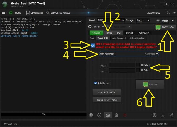Switch to the PM tab

pos(119,33)
